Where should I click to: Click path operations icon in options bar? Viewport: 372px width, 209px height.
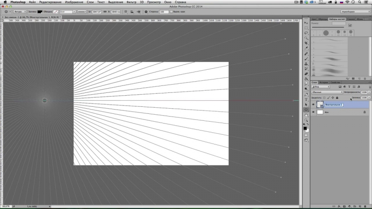point(126,12)
